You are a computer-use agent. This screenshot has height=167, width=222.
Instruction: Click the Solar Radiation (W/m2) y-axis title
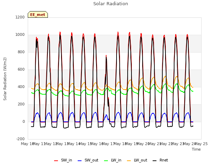[5, 79]
